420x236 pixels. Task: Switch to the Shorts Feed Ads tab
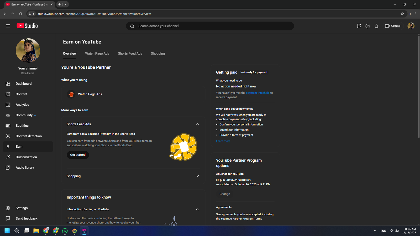pos(130,53)
